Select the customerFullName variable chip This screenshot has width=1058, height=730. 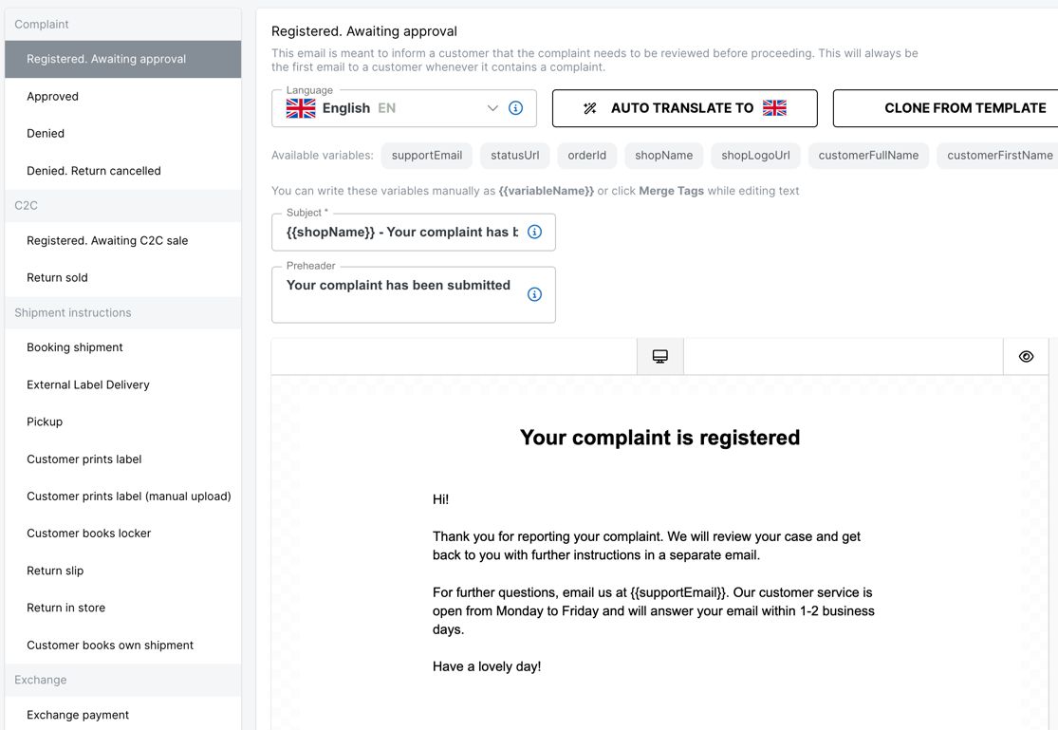point(867,155)
